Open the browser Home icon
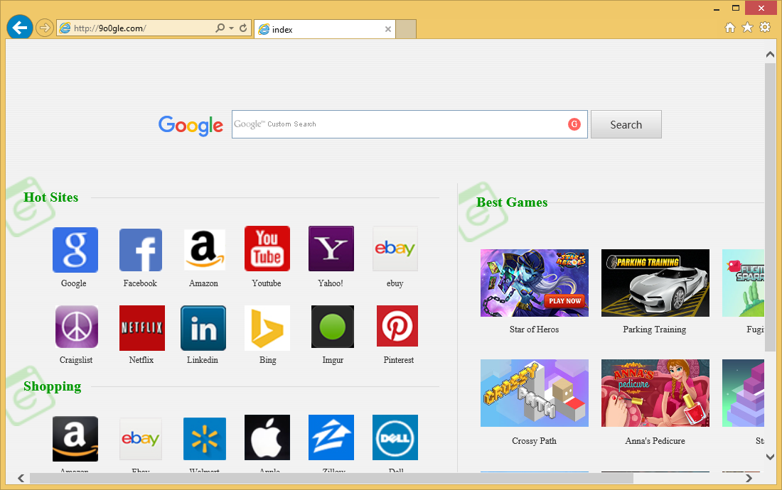This screenshot has height=490, width=782. pyautogui.click(x=730, y=28)
